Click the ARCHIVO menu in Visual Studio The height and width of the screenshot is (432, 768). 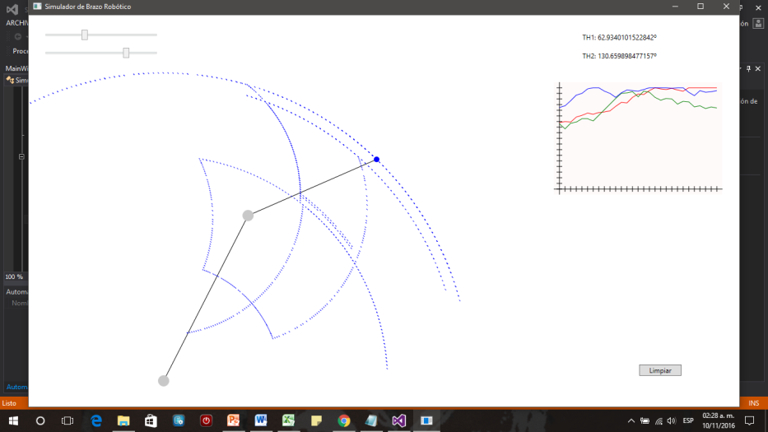click(17, 23)
